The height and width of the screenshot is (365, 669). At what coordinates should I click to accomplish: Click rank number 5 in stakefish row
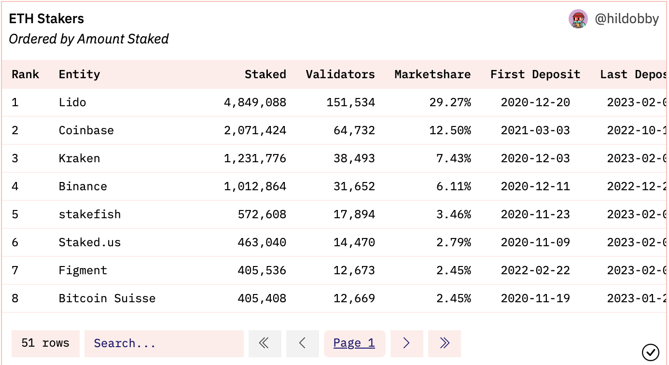(15, 214)
